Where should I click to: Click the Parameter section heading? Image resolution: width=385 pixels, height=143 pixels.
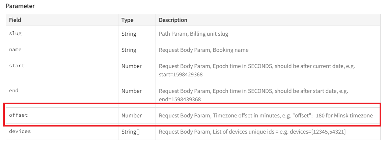pyautogui.click(x=20, y=6)
